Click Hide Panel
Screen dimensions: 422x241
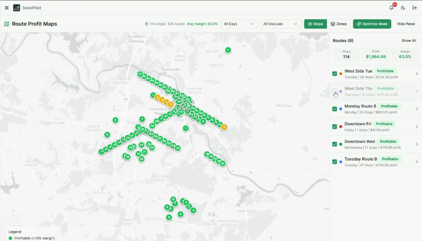click(406, 24)
